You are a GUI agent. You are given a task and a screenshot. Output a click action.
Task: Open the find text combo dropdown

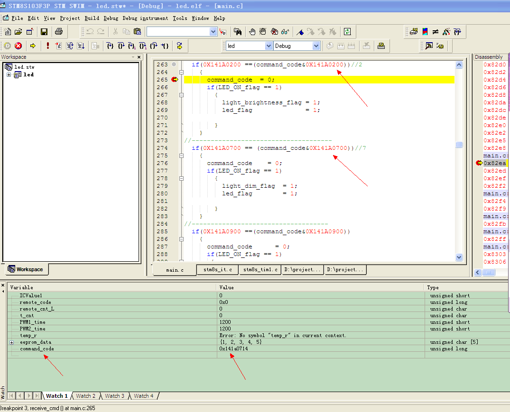(213, 31)
